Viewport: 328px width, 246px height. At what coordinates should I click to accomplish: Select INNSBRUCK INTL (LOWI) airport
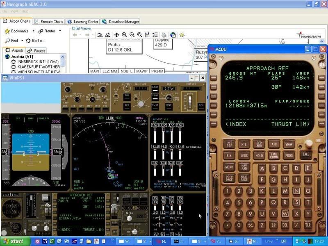point(38,62)
